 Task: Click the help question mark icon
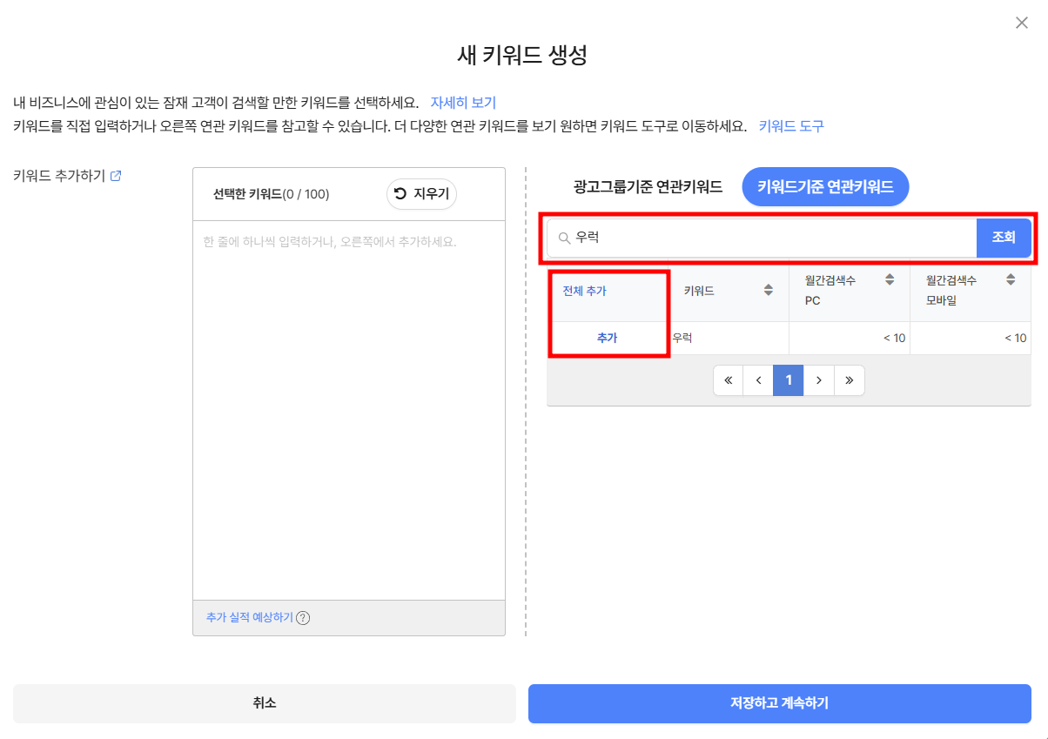303,618
